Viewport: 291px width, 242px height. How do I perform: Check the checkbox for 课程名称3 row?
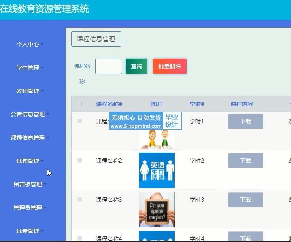tap(80, 200)
